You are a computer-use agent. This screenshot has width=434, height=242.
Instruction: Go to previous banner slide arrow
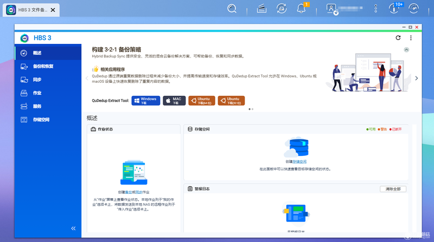click(x=87, y=78)
